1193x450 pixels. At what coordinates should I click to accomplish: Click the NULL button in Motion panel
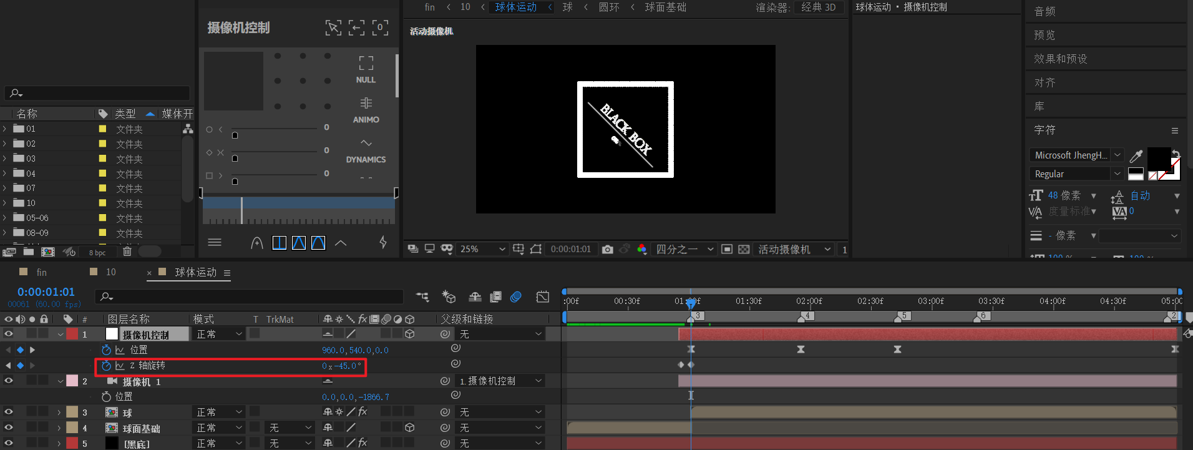click(366, 69)
